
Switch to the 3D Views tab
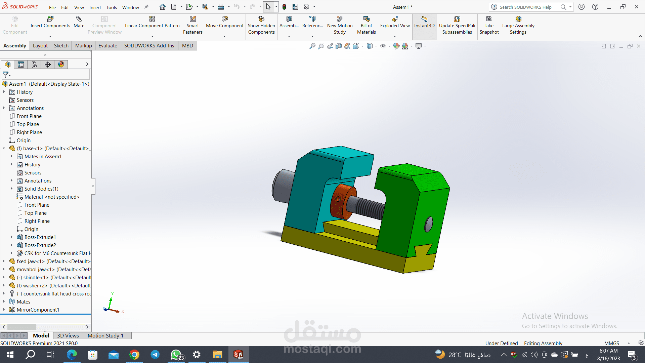(x=68, y=335)
